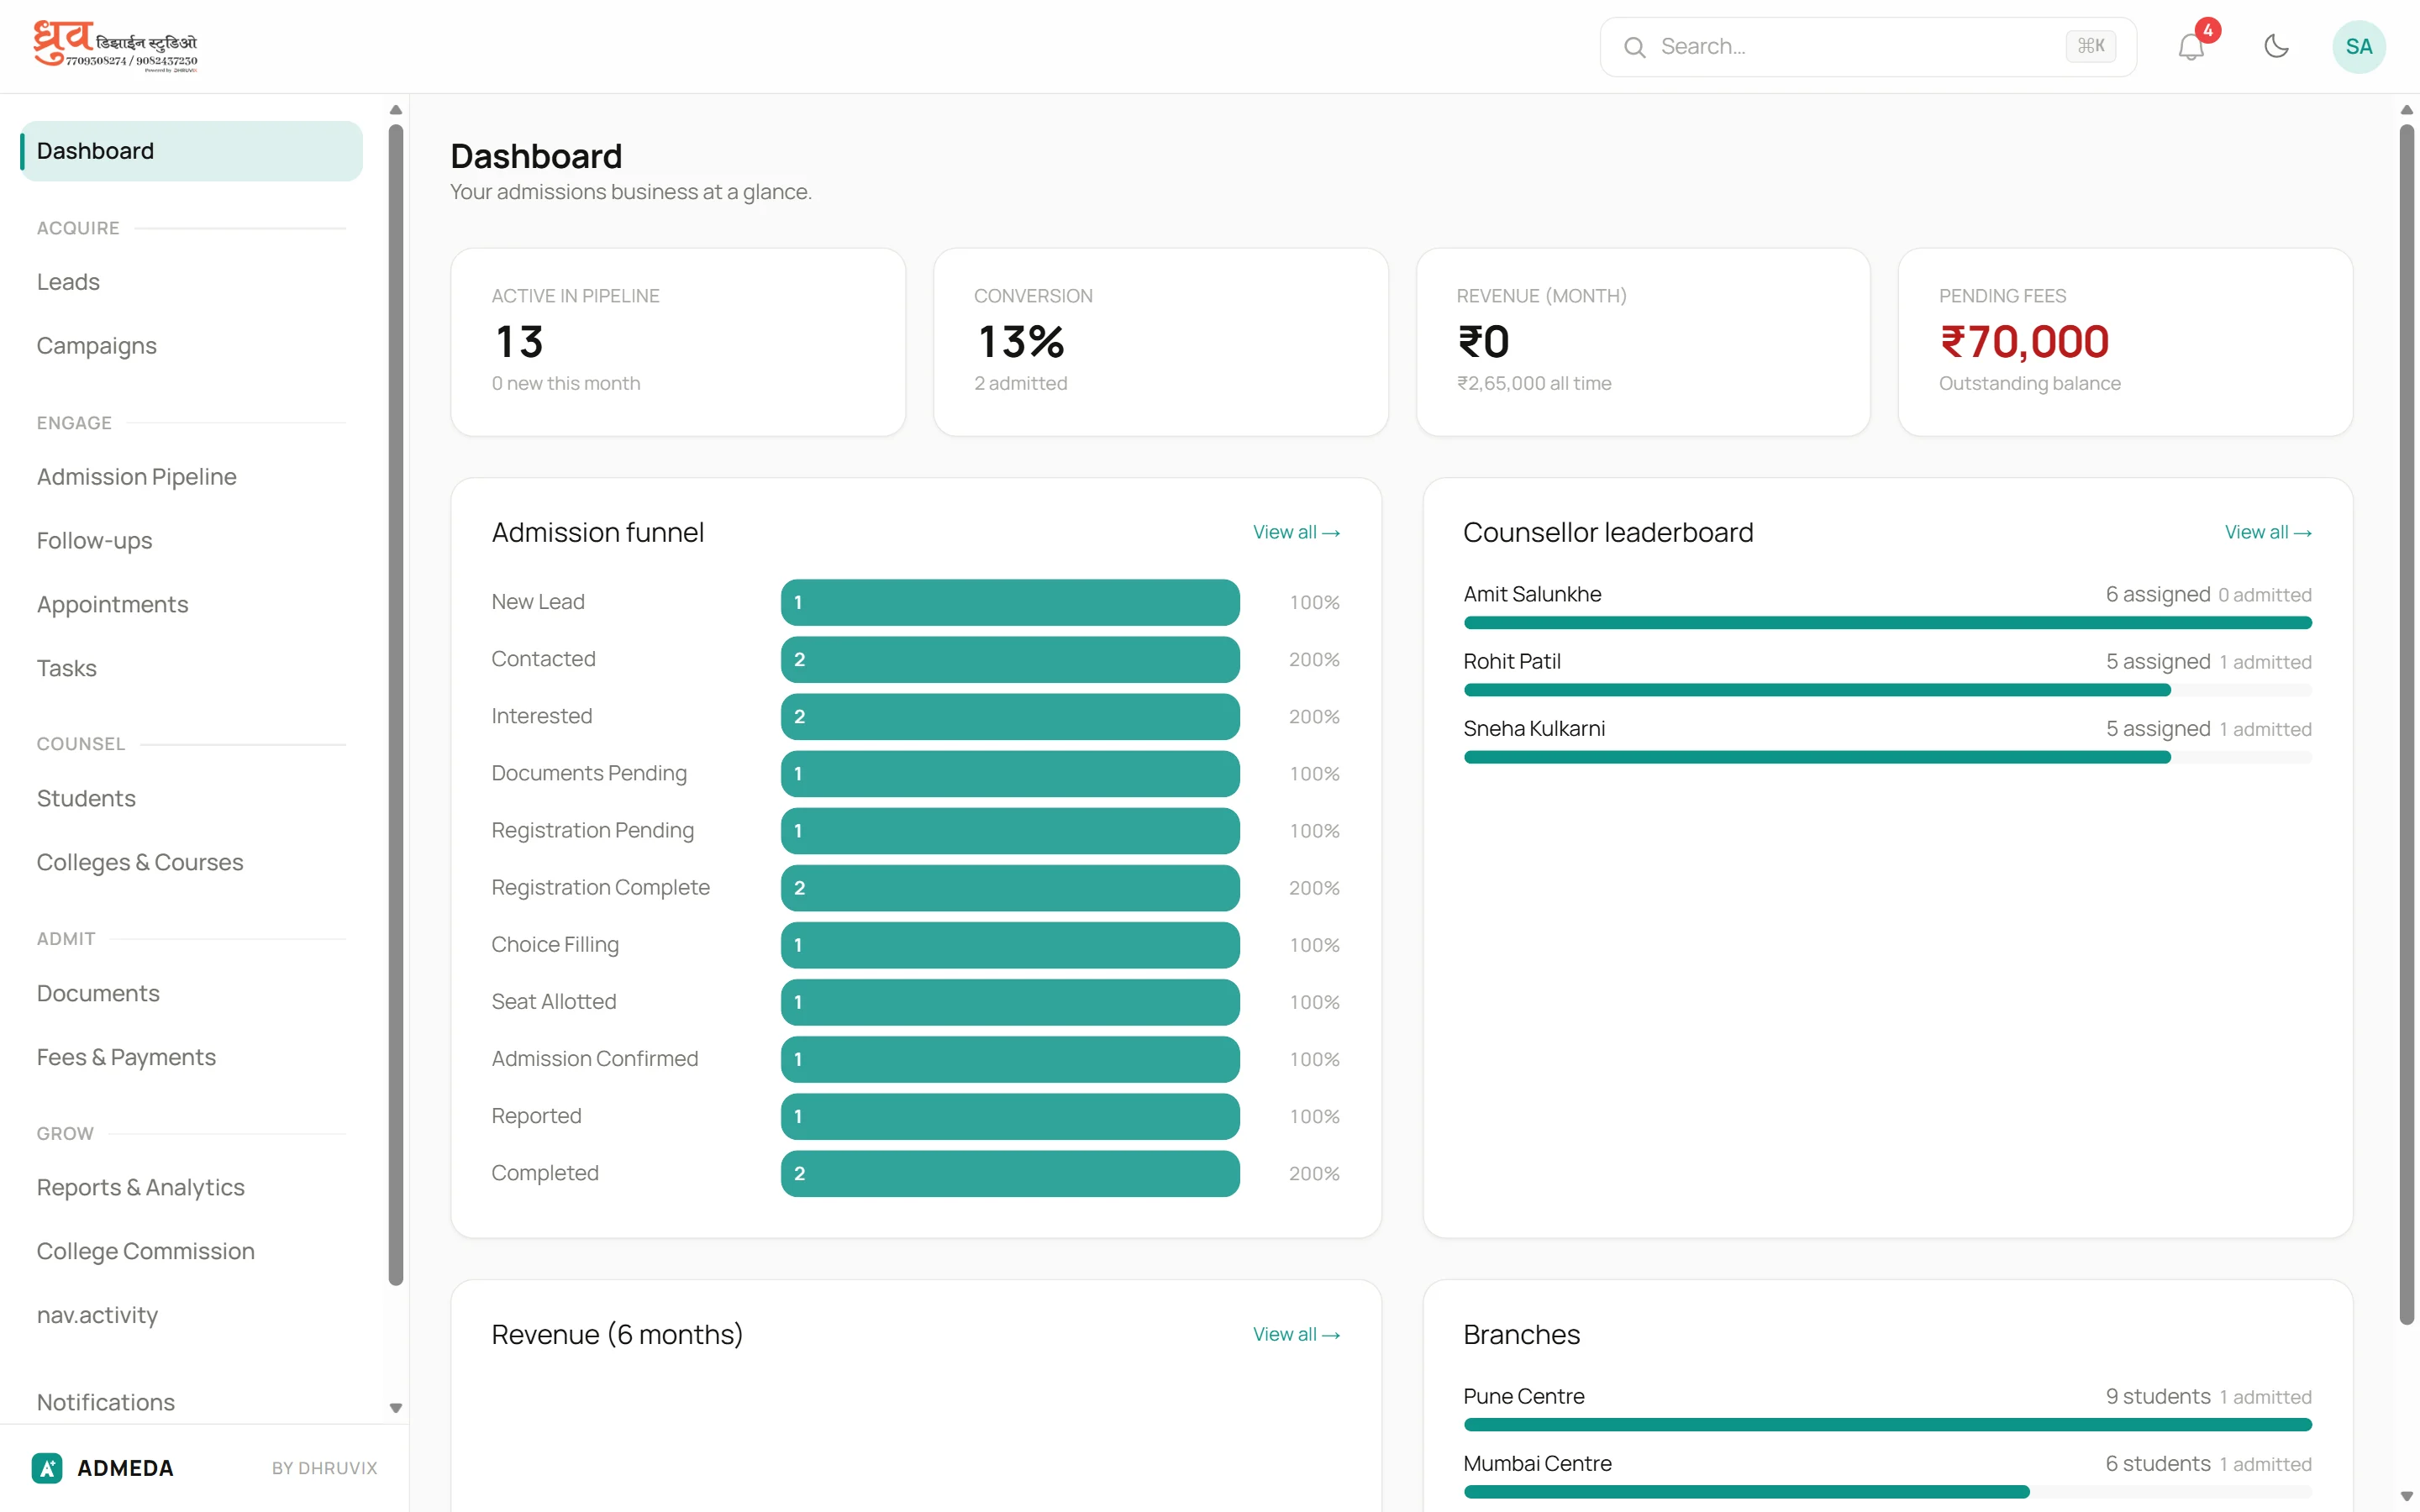Click the "2 admitted" conversion text
2420x1512 pixels.
coord(1020,383)
